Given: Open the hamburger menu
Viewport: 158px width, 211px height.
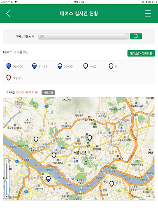Looking at the screenshot, I should pyautogui.click(x=148, y=14).
